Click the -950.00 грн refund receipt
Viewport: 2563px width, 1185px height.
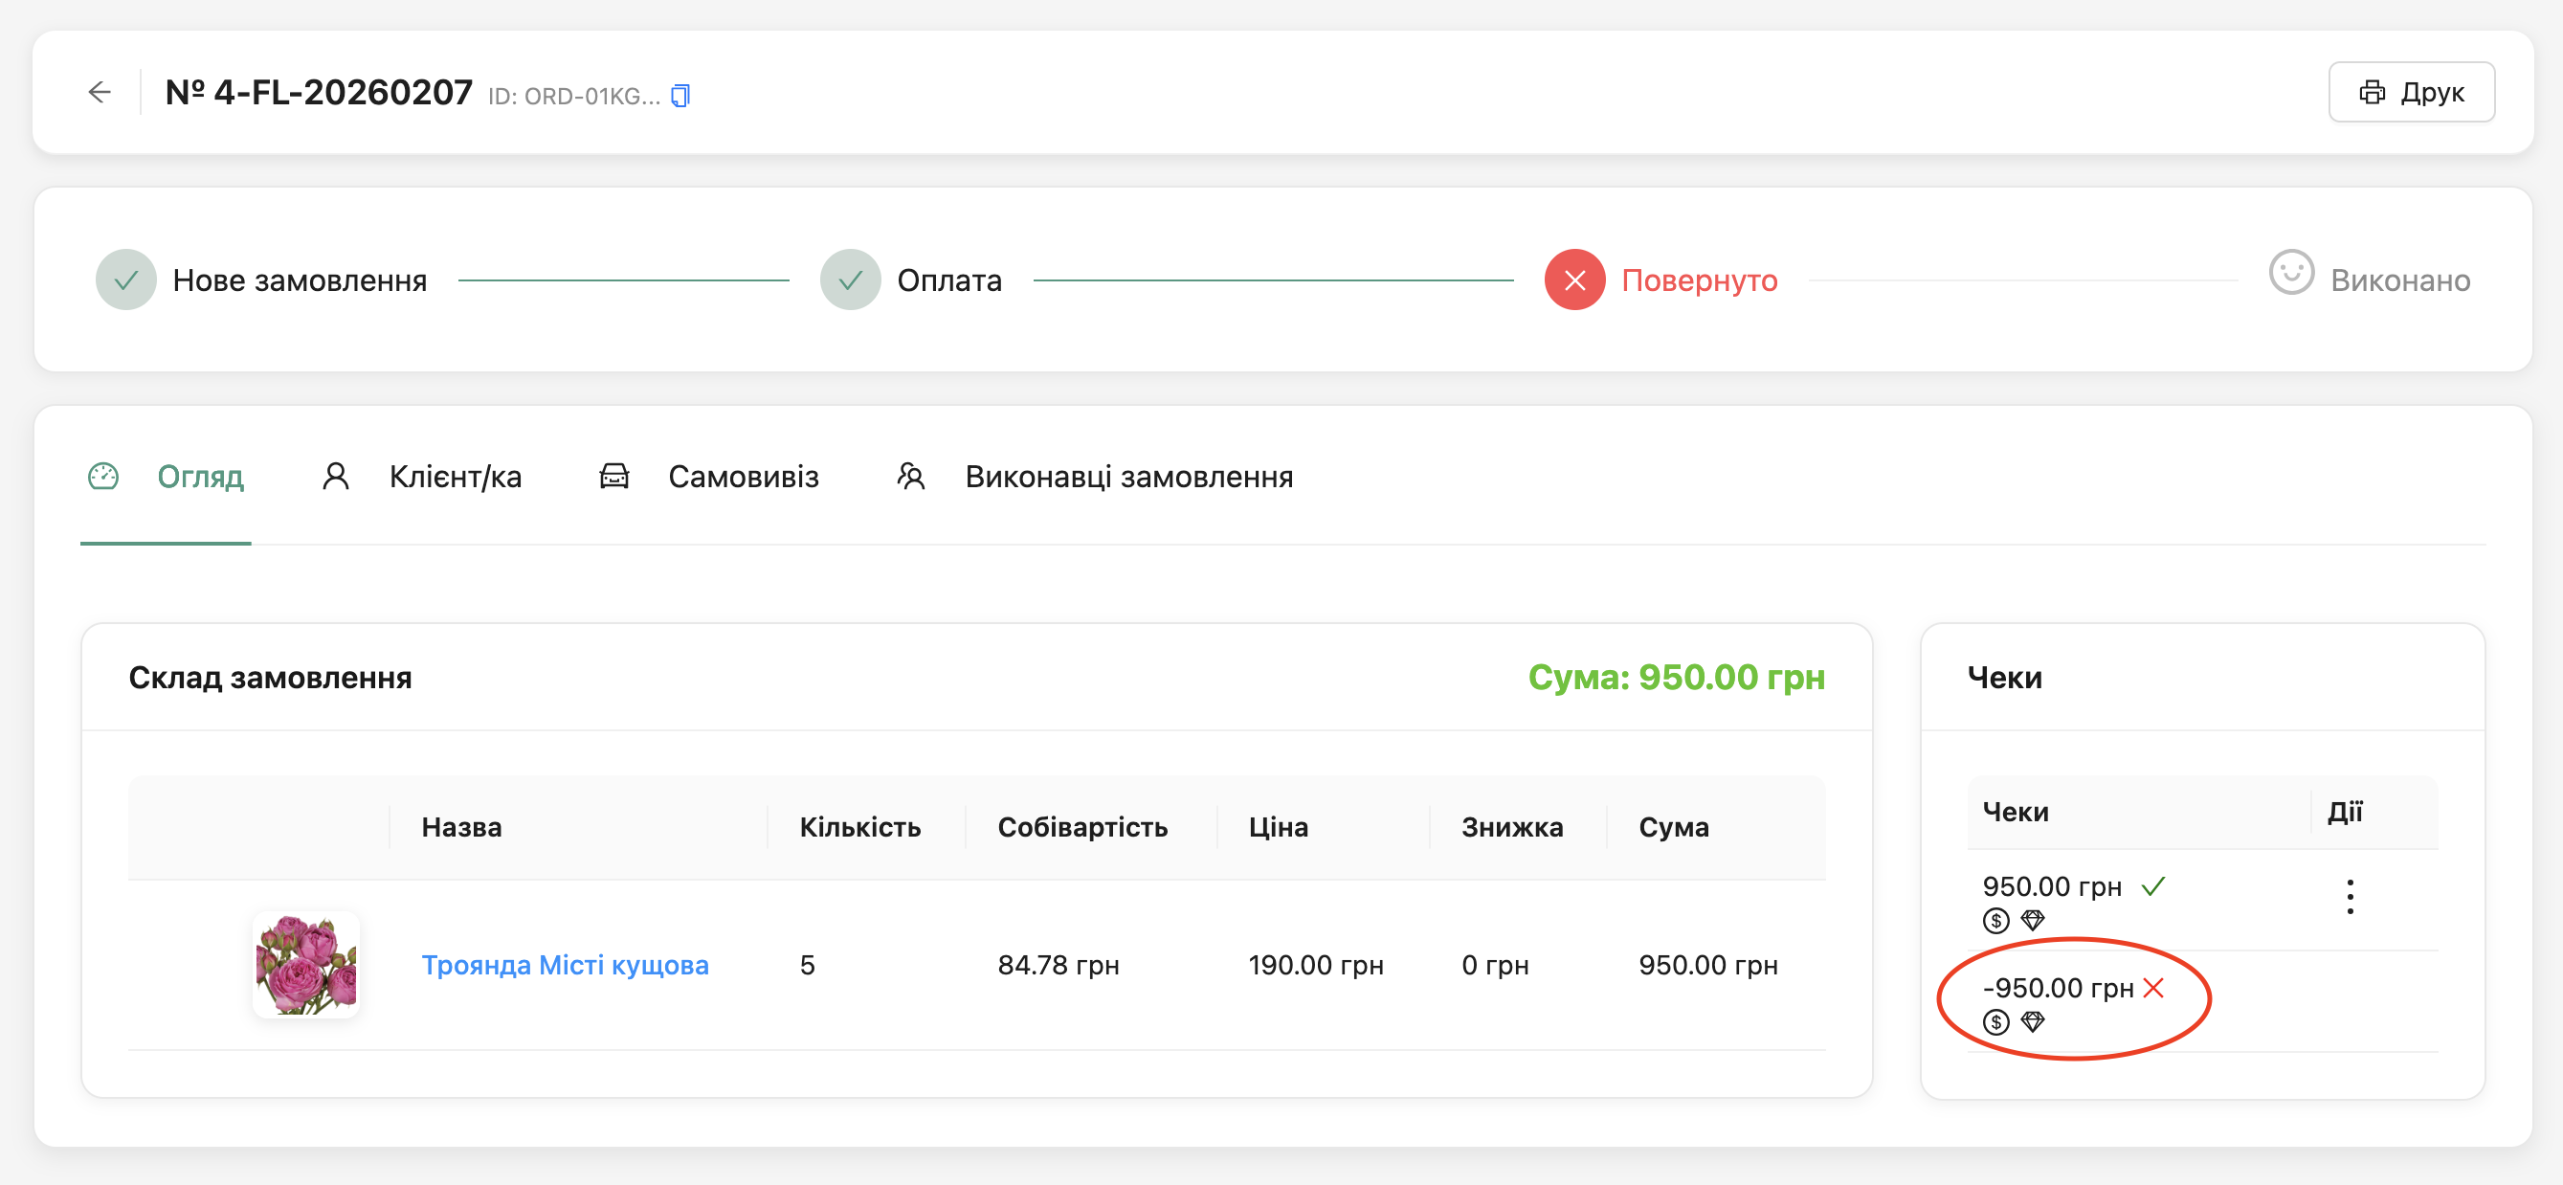[2057, 988]
